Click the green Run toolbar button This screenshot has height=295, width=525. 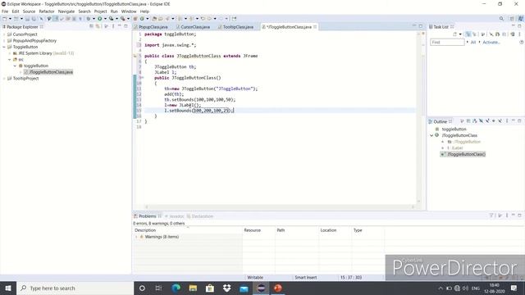coord(100,19)
